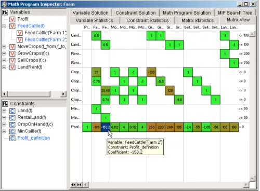
Task: Click the -4.8 coefficient cell
Action: coord(179,100)
